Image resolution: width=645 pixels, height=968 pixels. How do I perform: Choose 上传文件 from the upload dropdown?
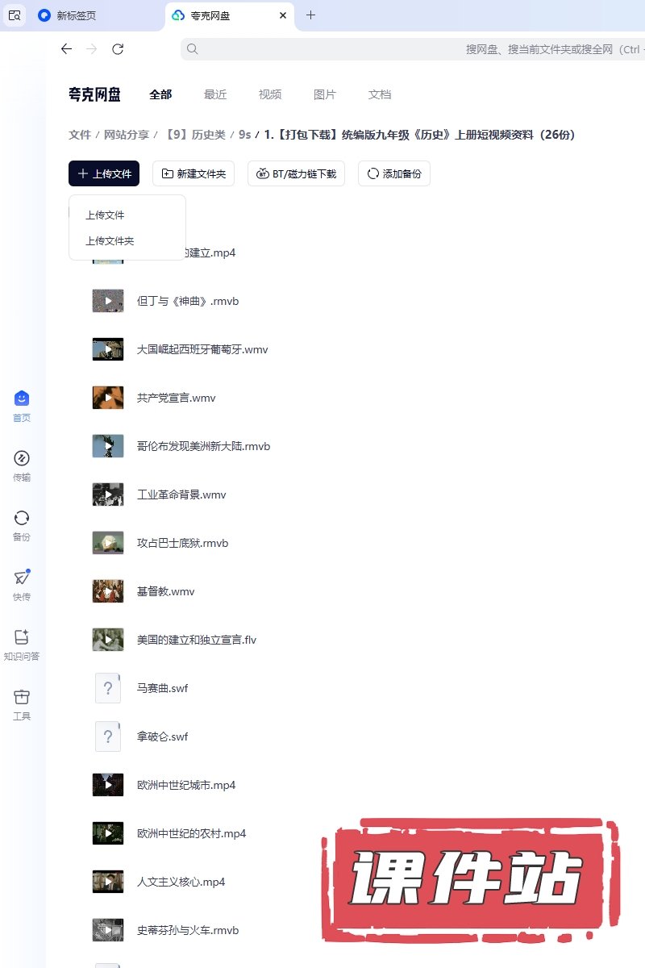(x=105, y=215)
